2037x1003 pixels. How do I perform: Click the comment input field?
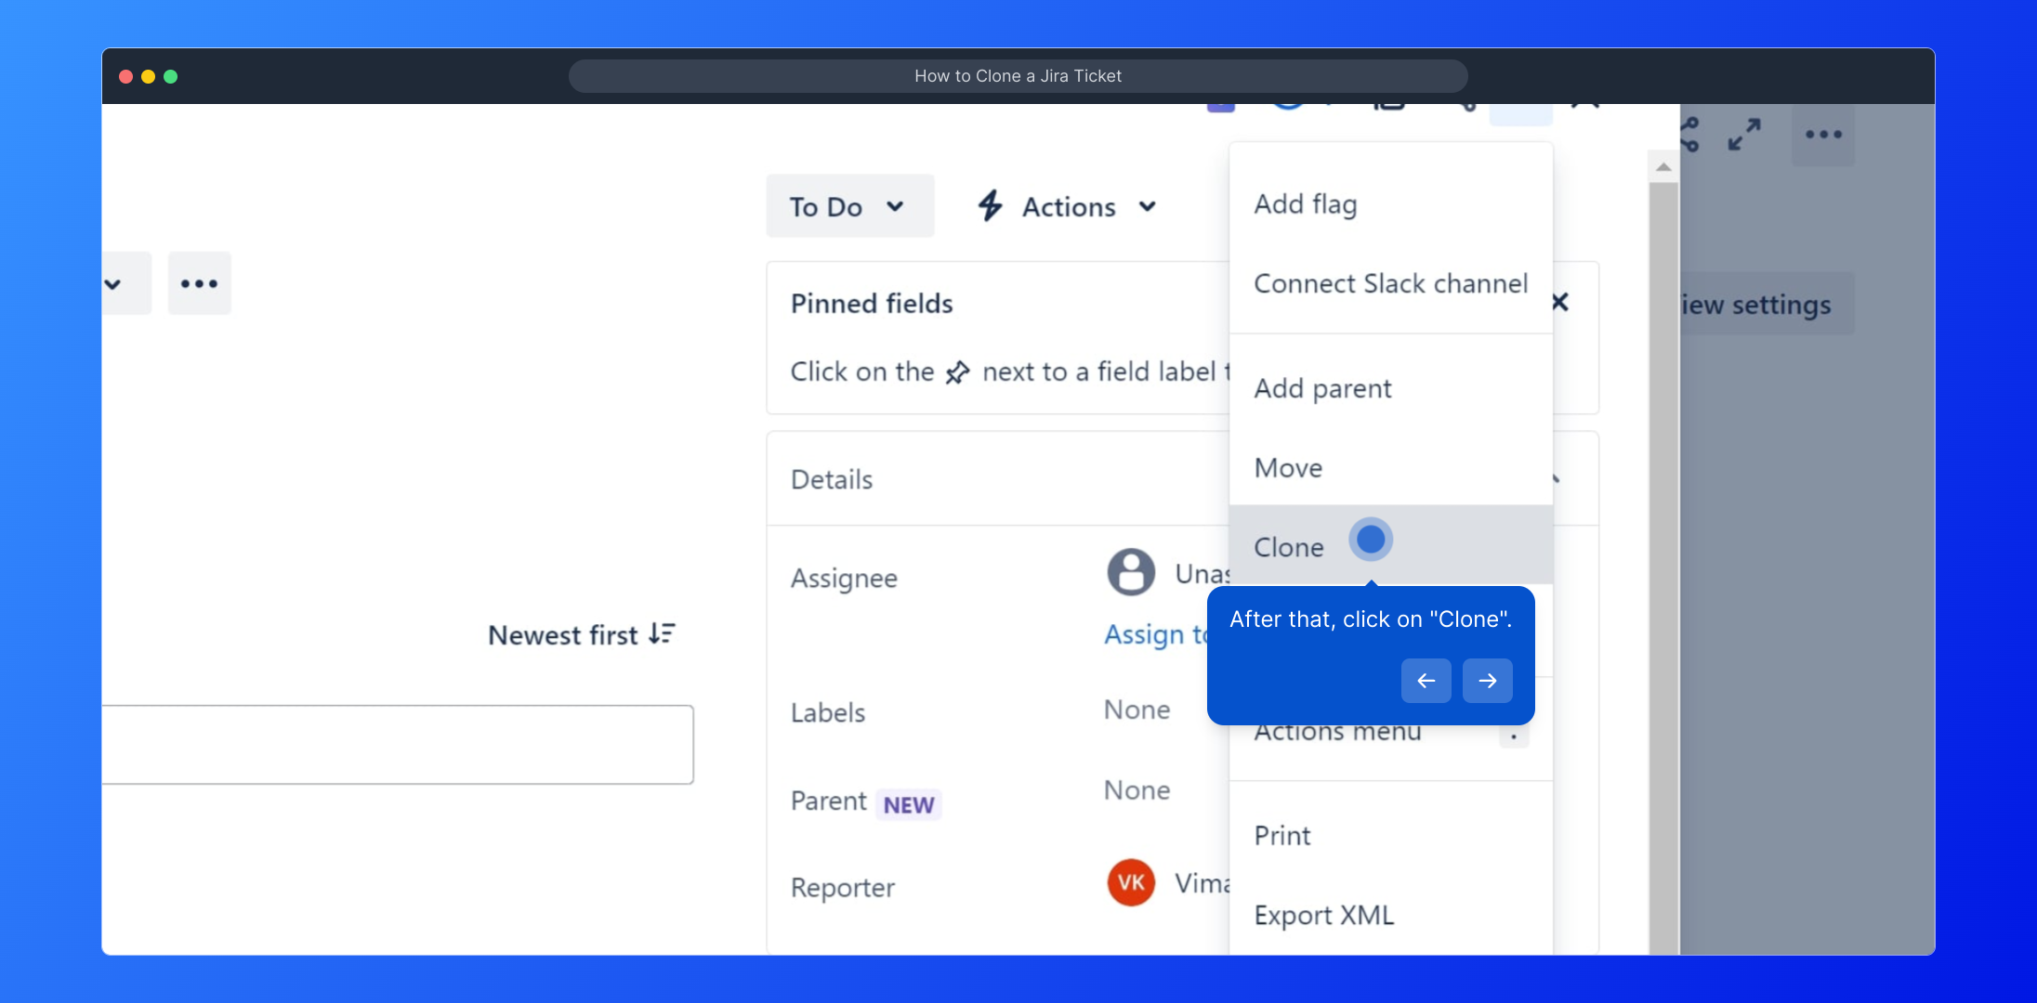point(398,745)
